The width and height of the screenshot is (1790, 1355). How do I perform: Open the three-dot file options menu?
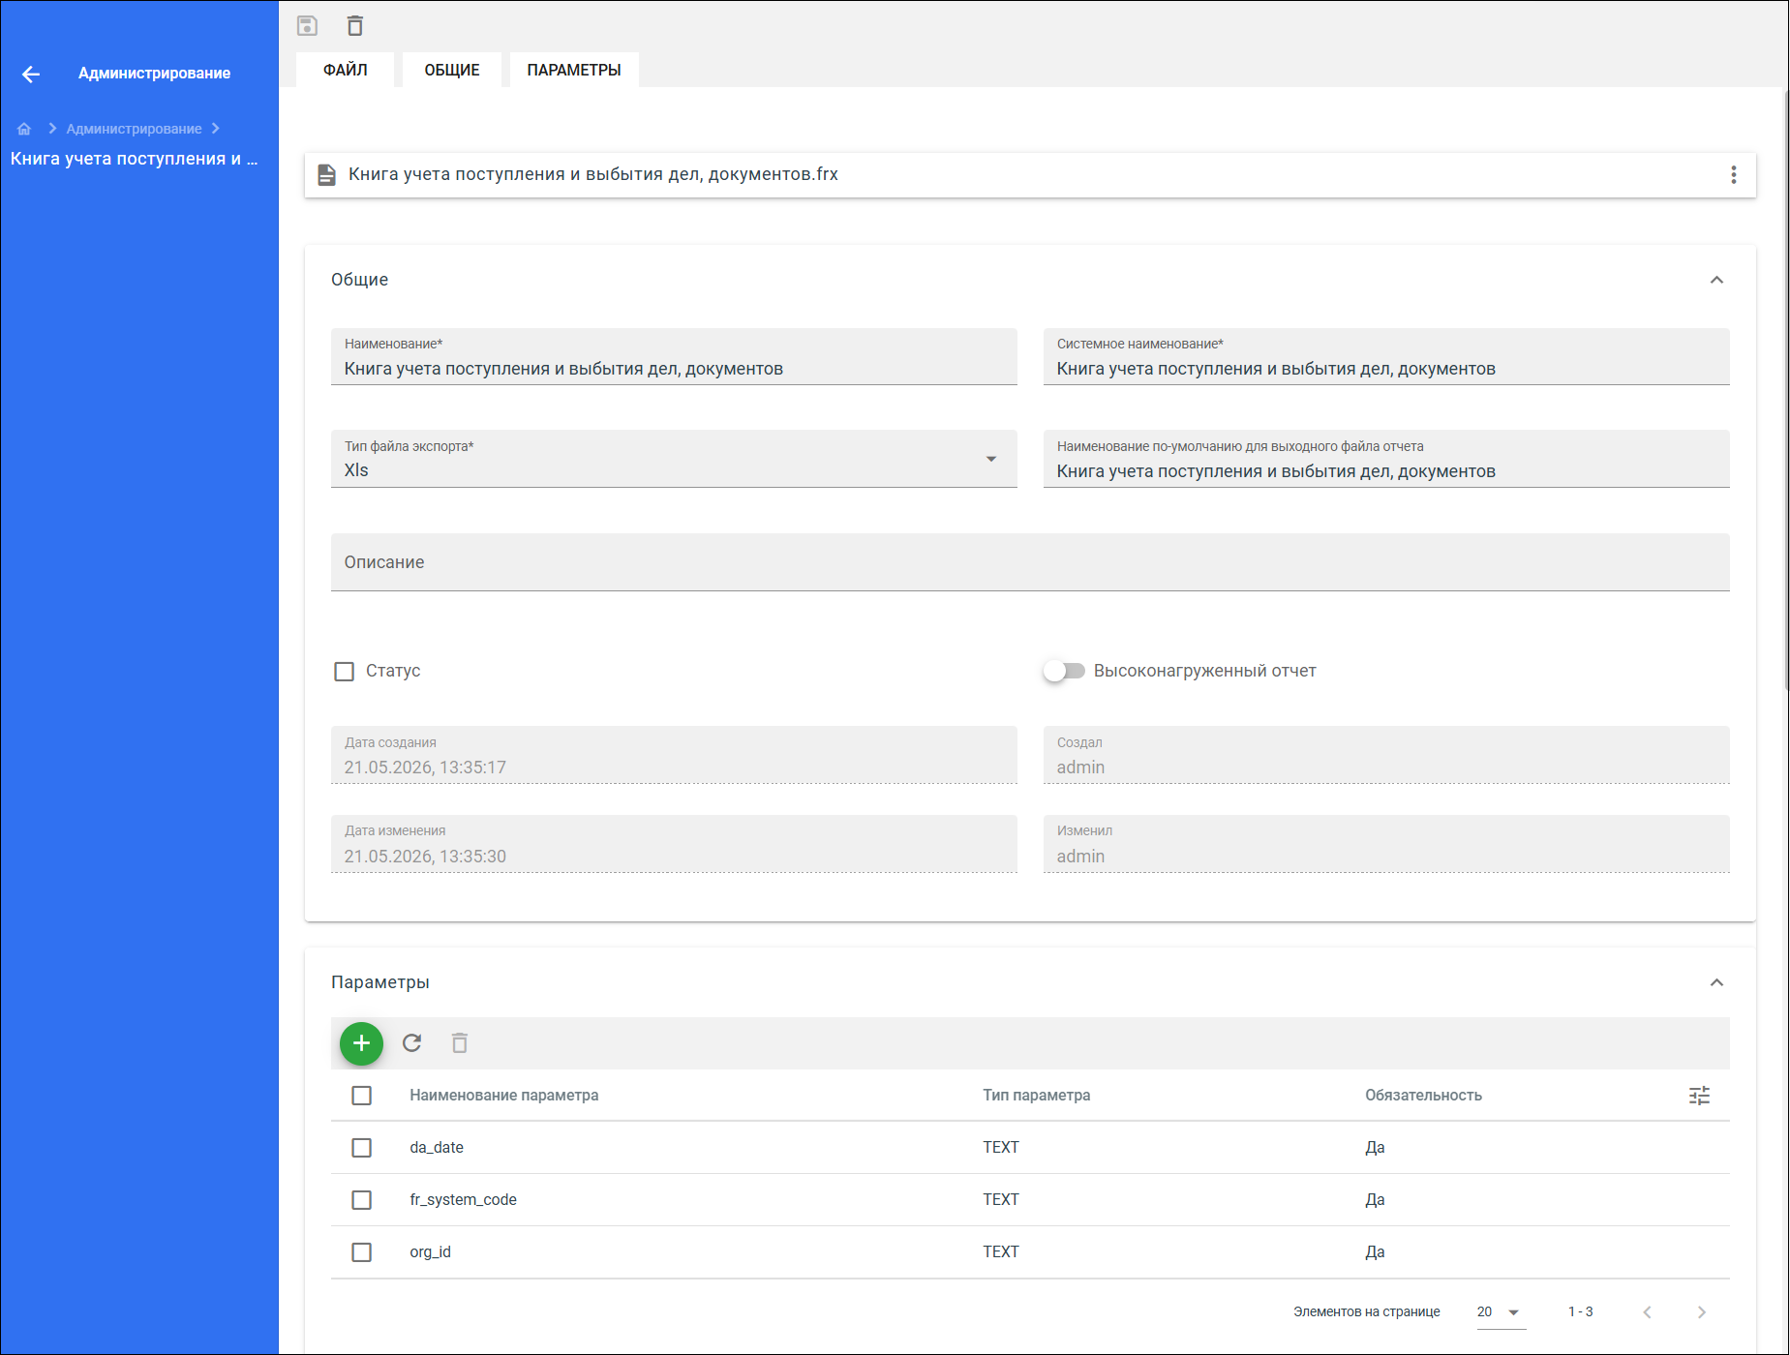tap(1734, 174)
